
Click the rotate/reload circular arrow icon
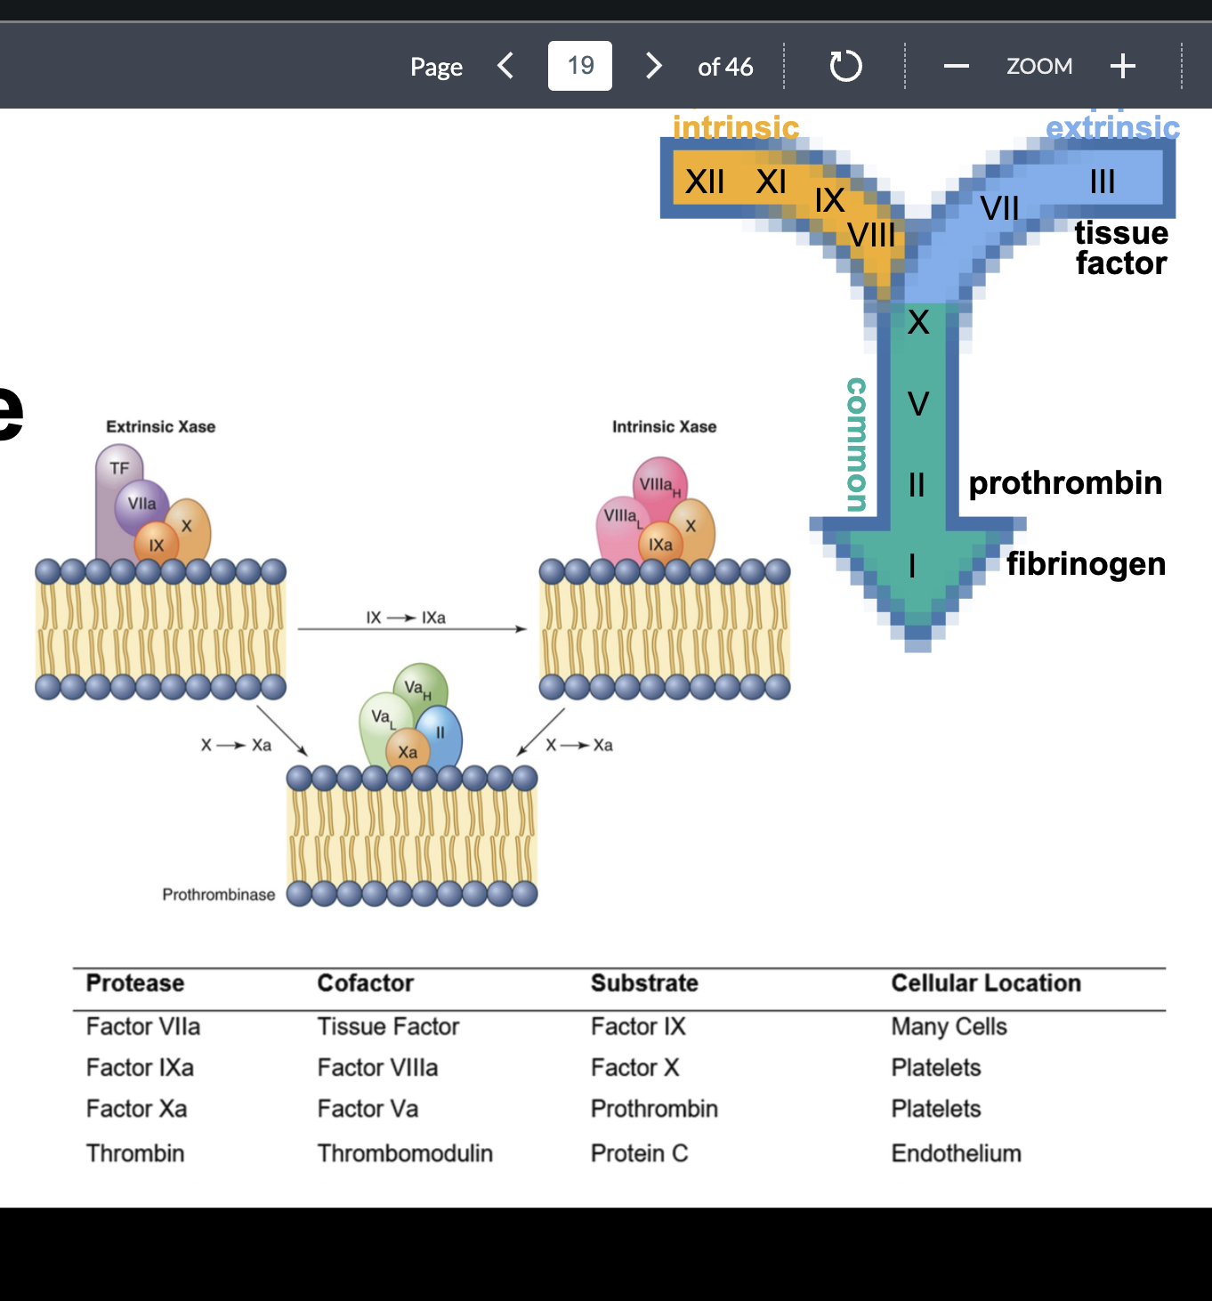pyautogui.click(x=845, y=66)
